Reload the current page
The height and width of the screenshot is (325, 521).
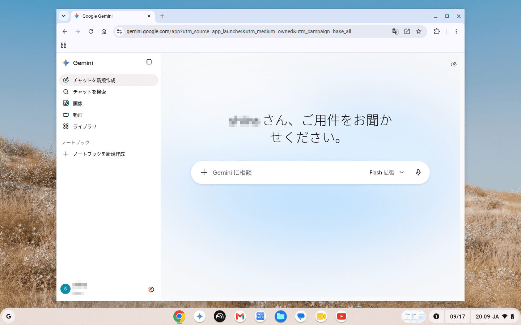(x=91, y=31)
